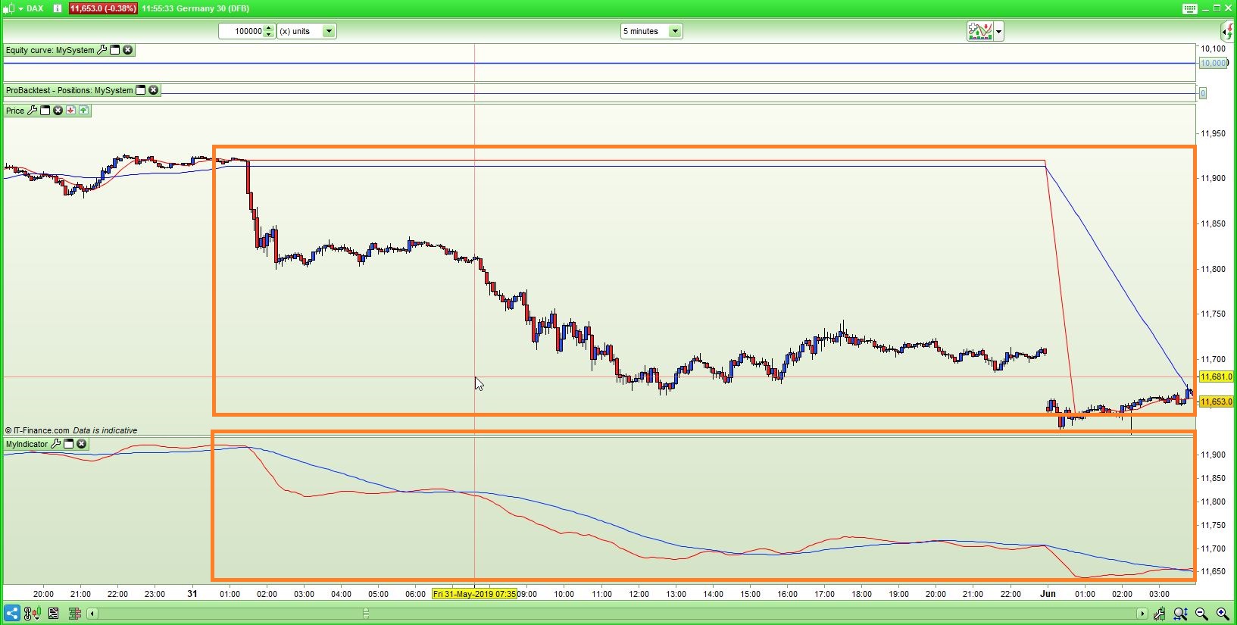Screen dimensions: 1237x625
Task: Maximize the ProBacktest Positions panel
Action: [x=140, y=90]
